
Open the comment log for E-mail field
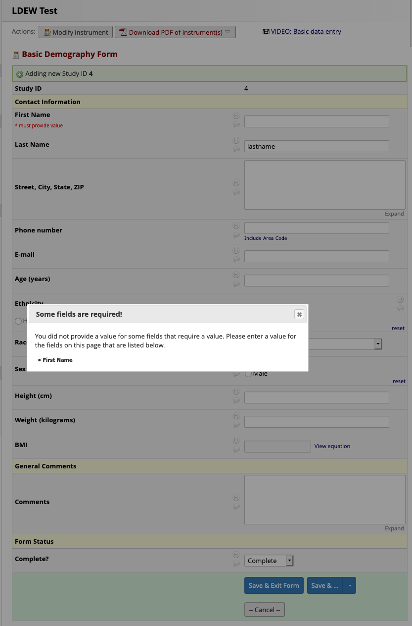click(x=236, y=258)
